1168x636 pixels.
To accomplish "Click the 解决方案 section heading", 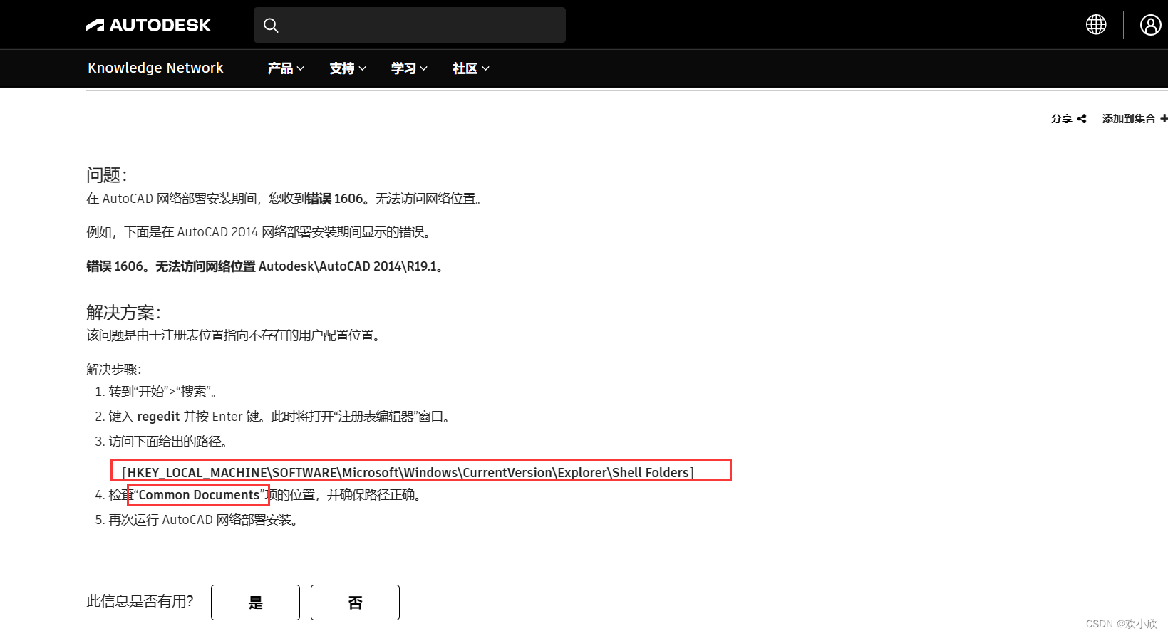I will (x=123, y=313).
